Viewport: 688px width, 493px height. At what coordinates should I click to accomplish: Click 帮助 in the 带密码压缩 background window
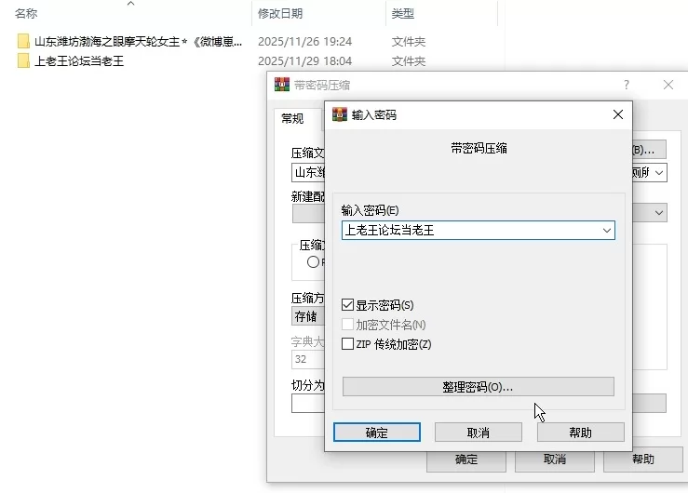642,460
